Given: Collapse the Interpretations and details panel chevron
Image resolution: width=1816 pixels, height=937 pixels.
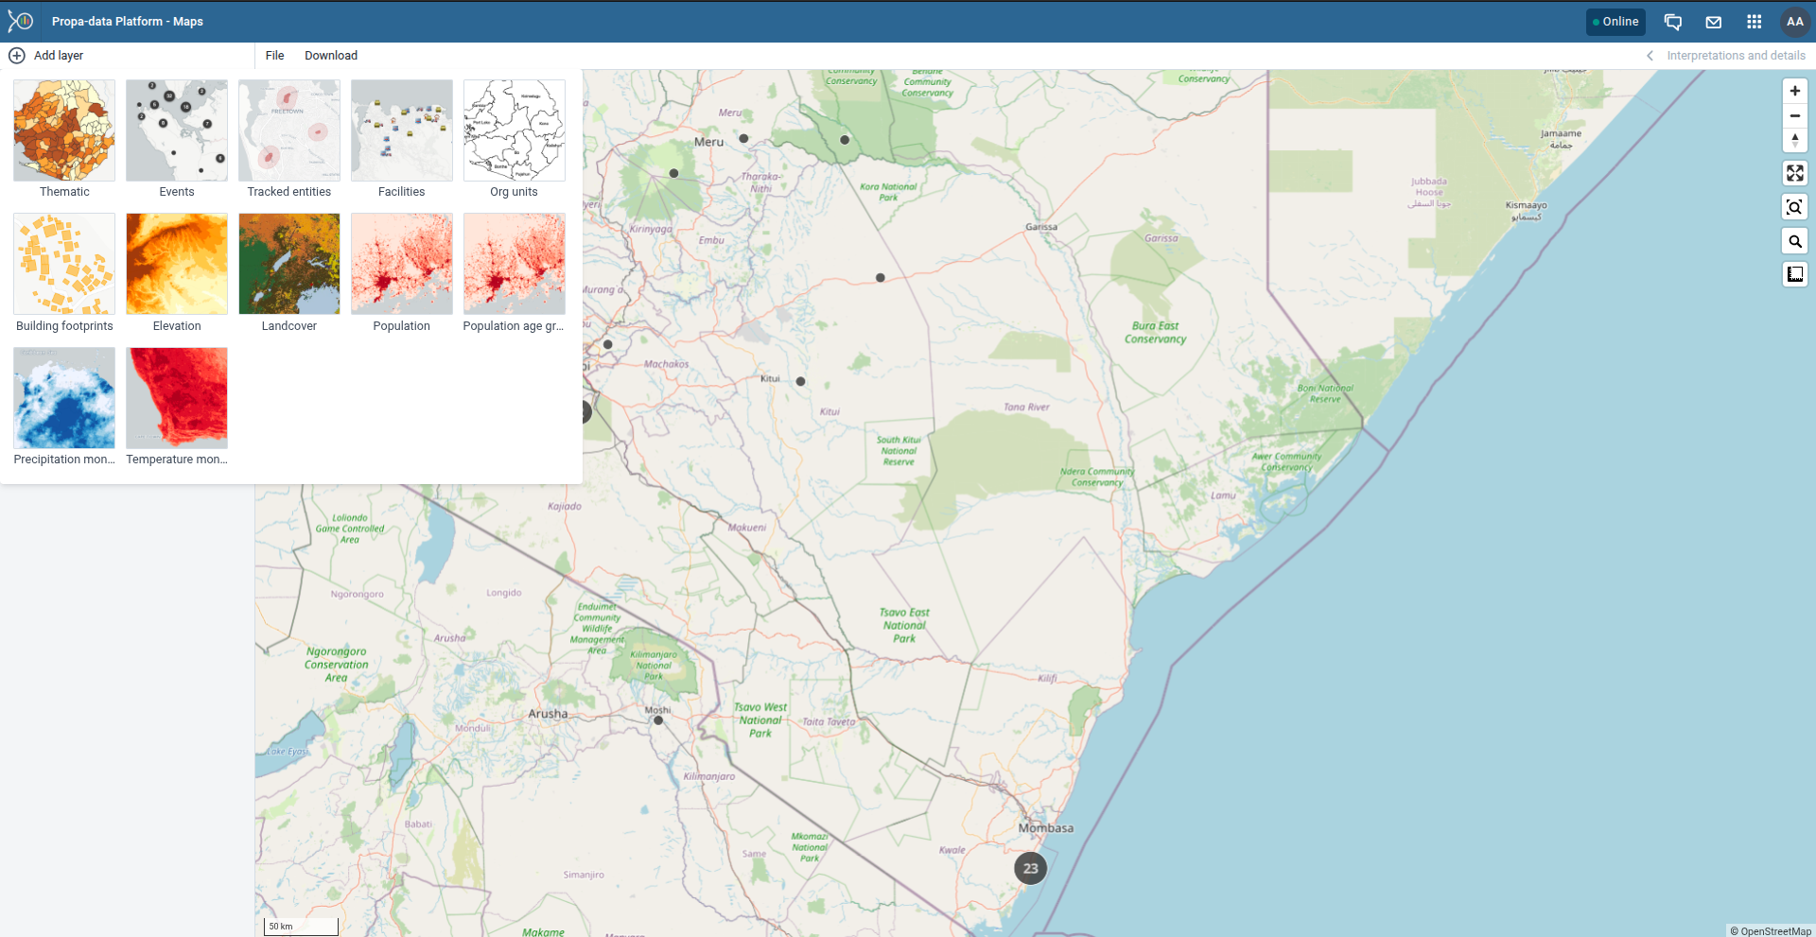Looking at the screenshot, I should pyautogui.click(x=1650, y=56).
